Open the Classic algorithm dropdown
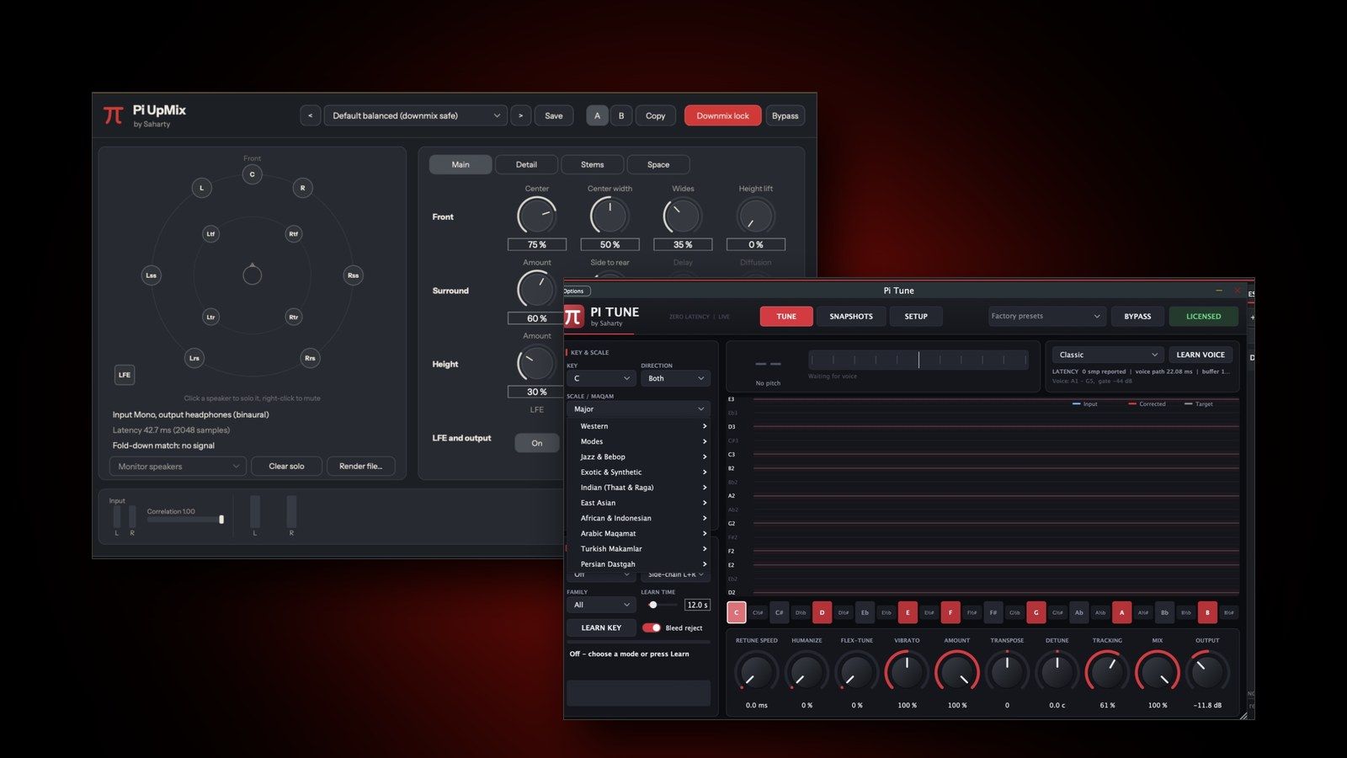The height and width of the screenshot is (758, 1347). 1108,355
